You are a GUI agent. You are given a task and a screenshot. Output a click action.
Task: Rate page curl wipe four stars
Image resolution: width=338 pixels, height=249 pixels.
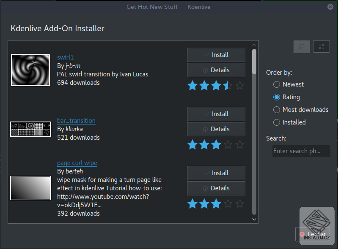pos(228,204)
